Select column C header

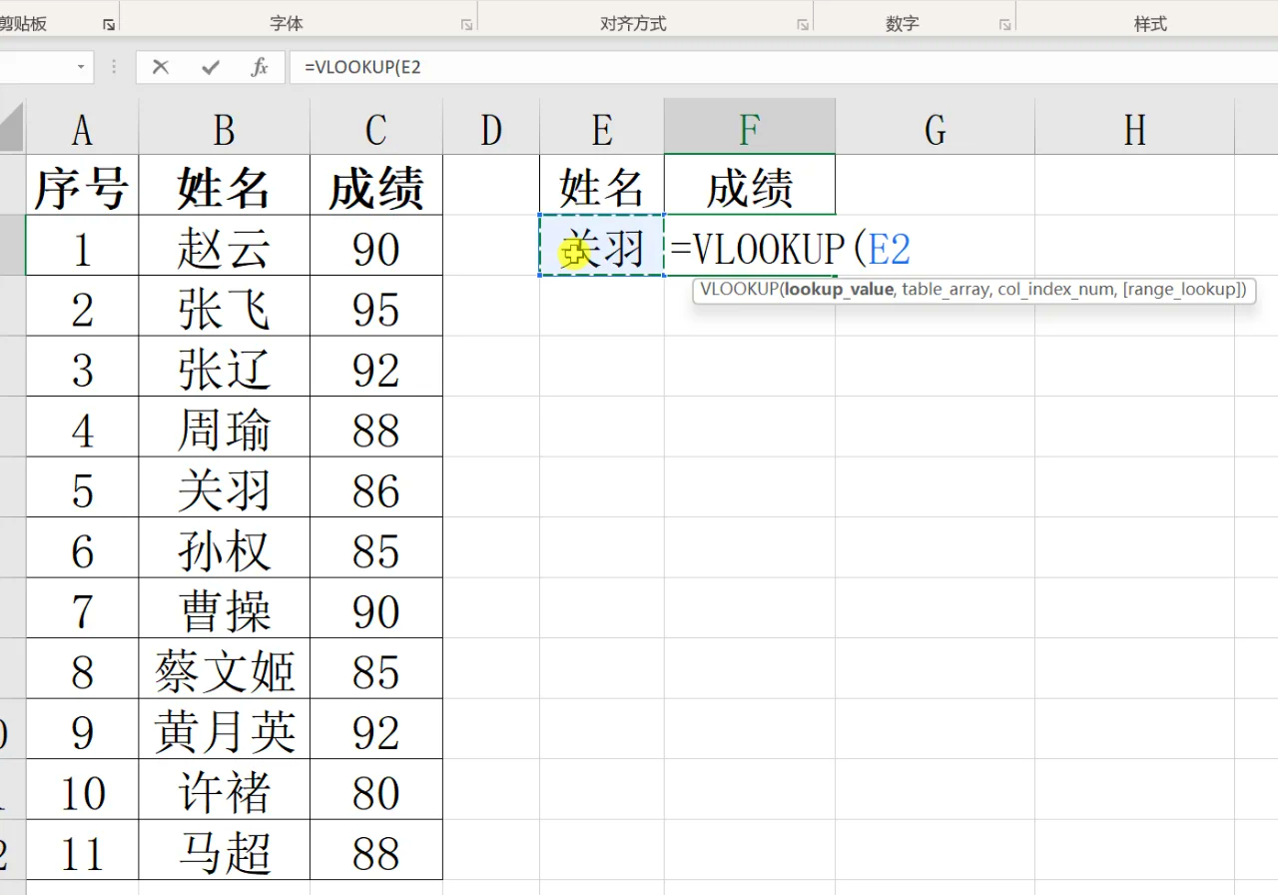(x=376, y=128)
